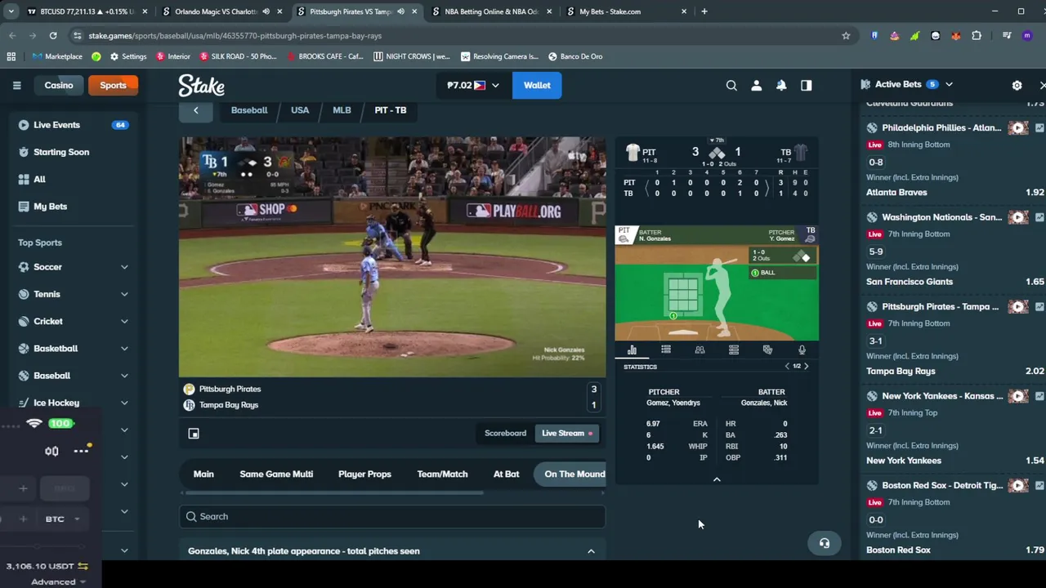Select the Player Props tab
This screenshot has width=1046, height=588.
[x=364, y=474]
